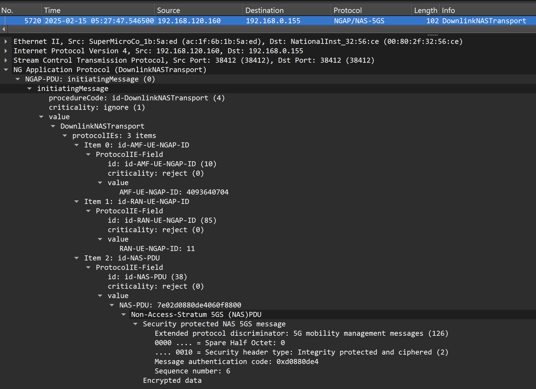Expand the Ethernet II tree row
This screenshot has width=536, height=389.
tap(6, 41)
